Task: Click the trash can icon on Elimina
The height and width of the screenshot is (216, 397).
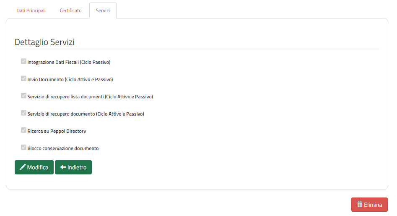Action: click(x=360, y=204)
